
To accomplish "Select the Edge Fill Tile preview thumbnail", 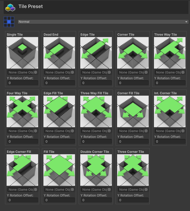I will coord(59,111).
